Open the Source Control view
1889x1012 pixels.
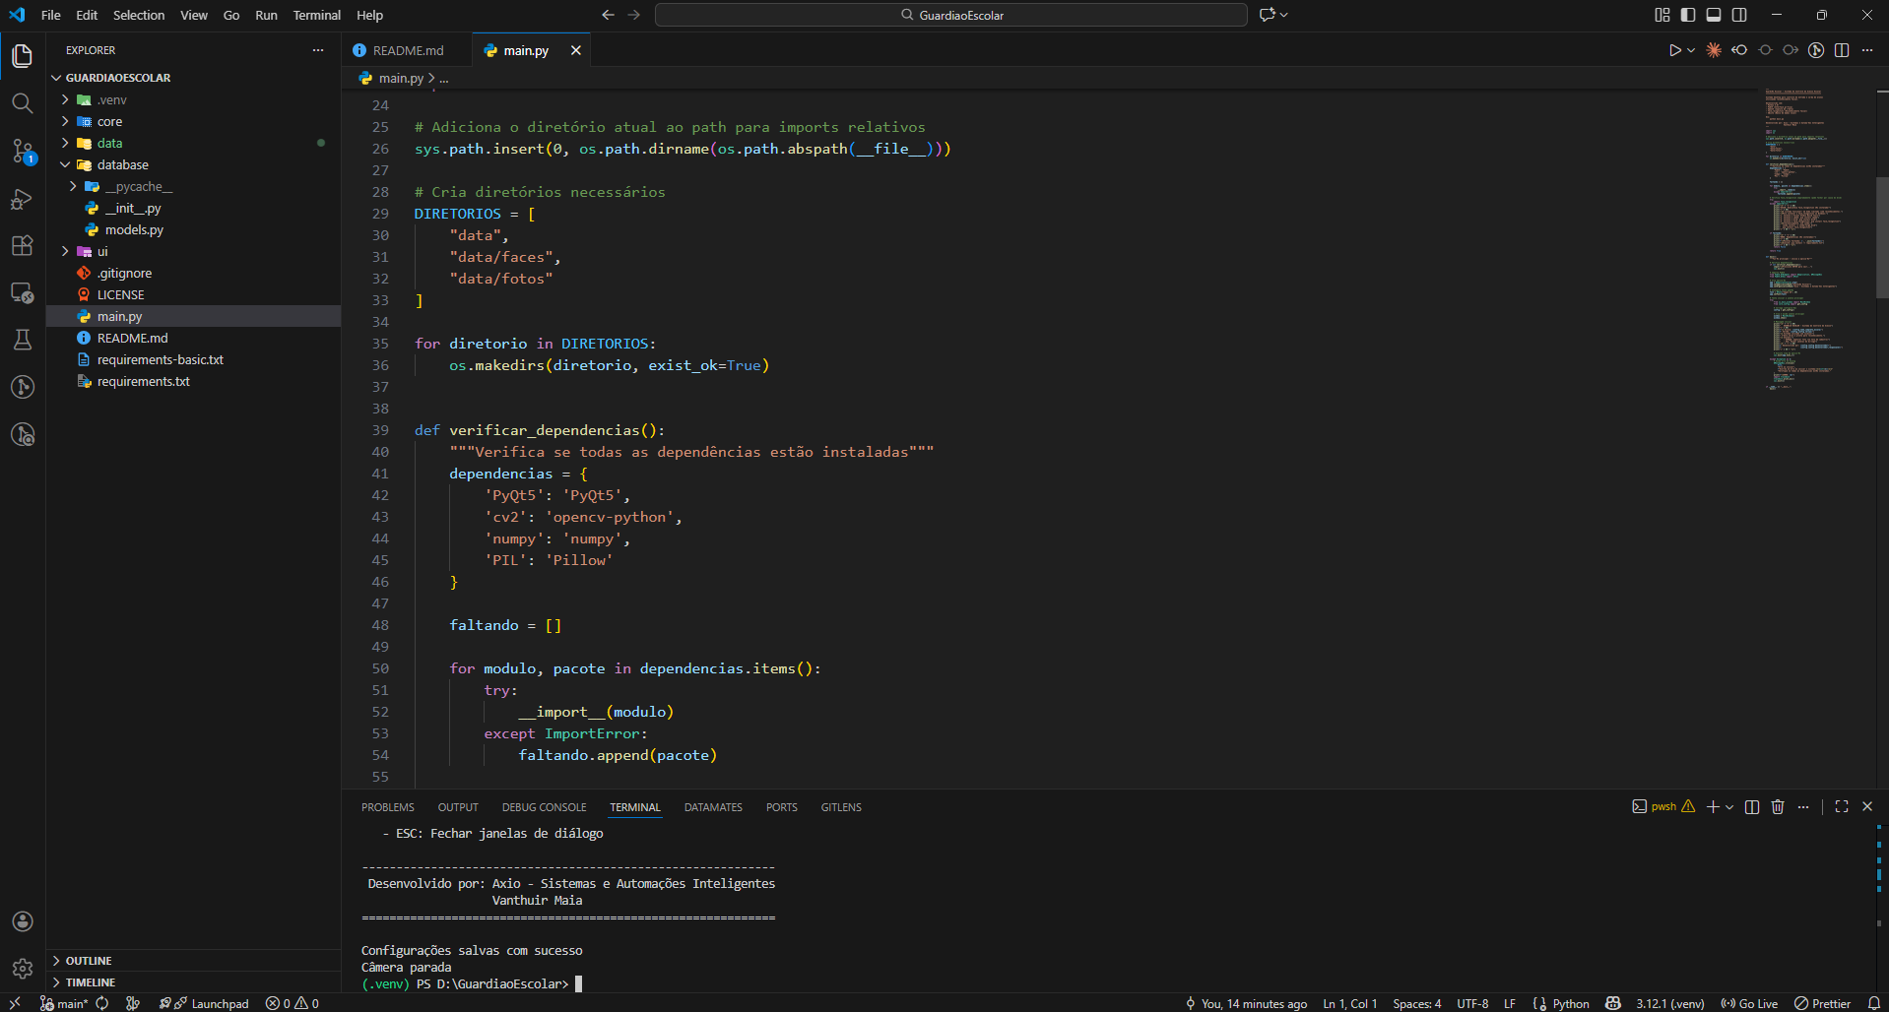[22, 151]
